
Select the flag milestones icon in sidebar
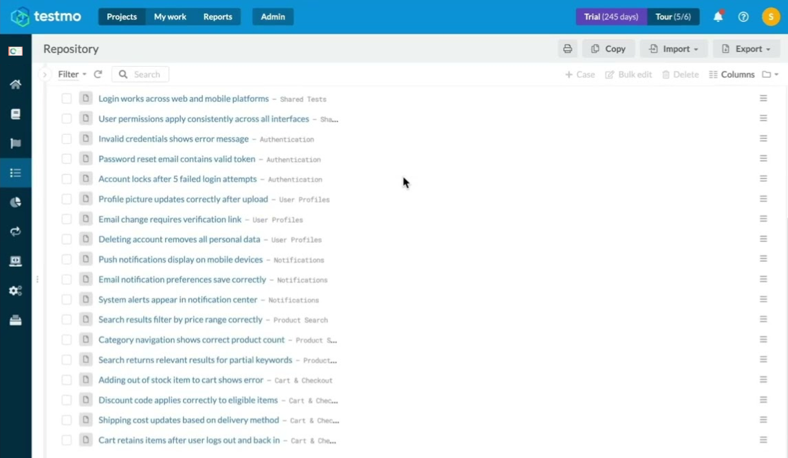15,144
